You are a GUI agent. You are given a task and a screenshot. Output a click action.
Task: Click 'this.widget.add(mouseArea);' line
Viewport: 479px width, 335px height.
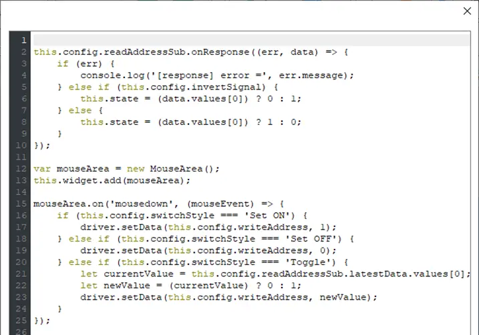coord(112,181)
